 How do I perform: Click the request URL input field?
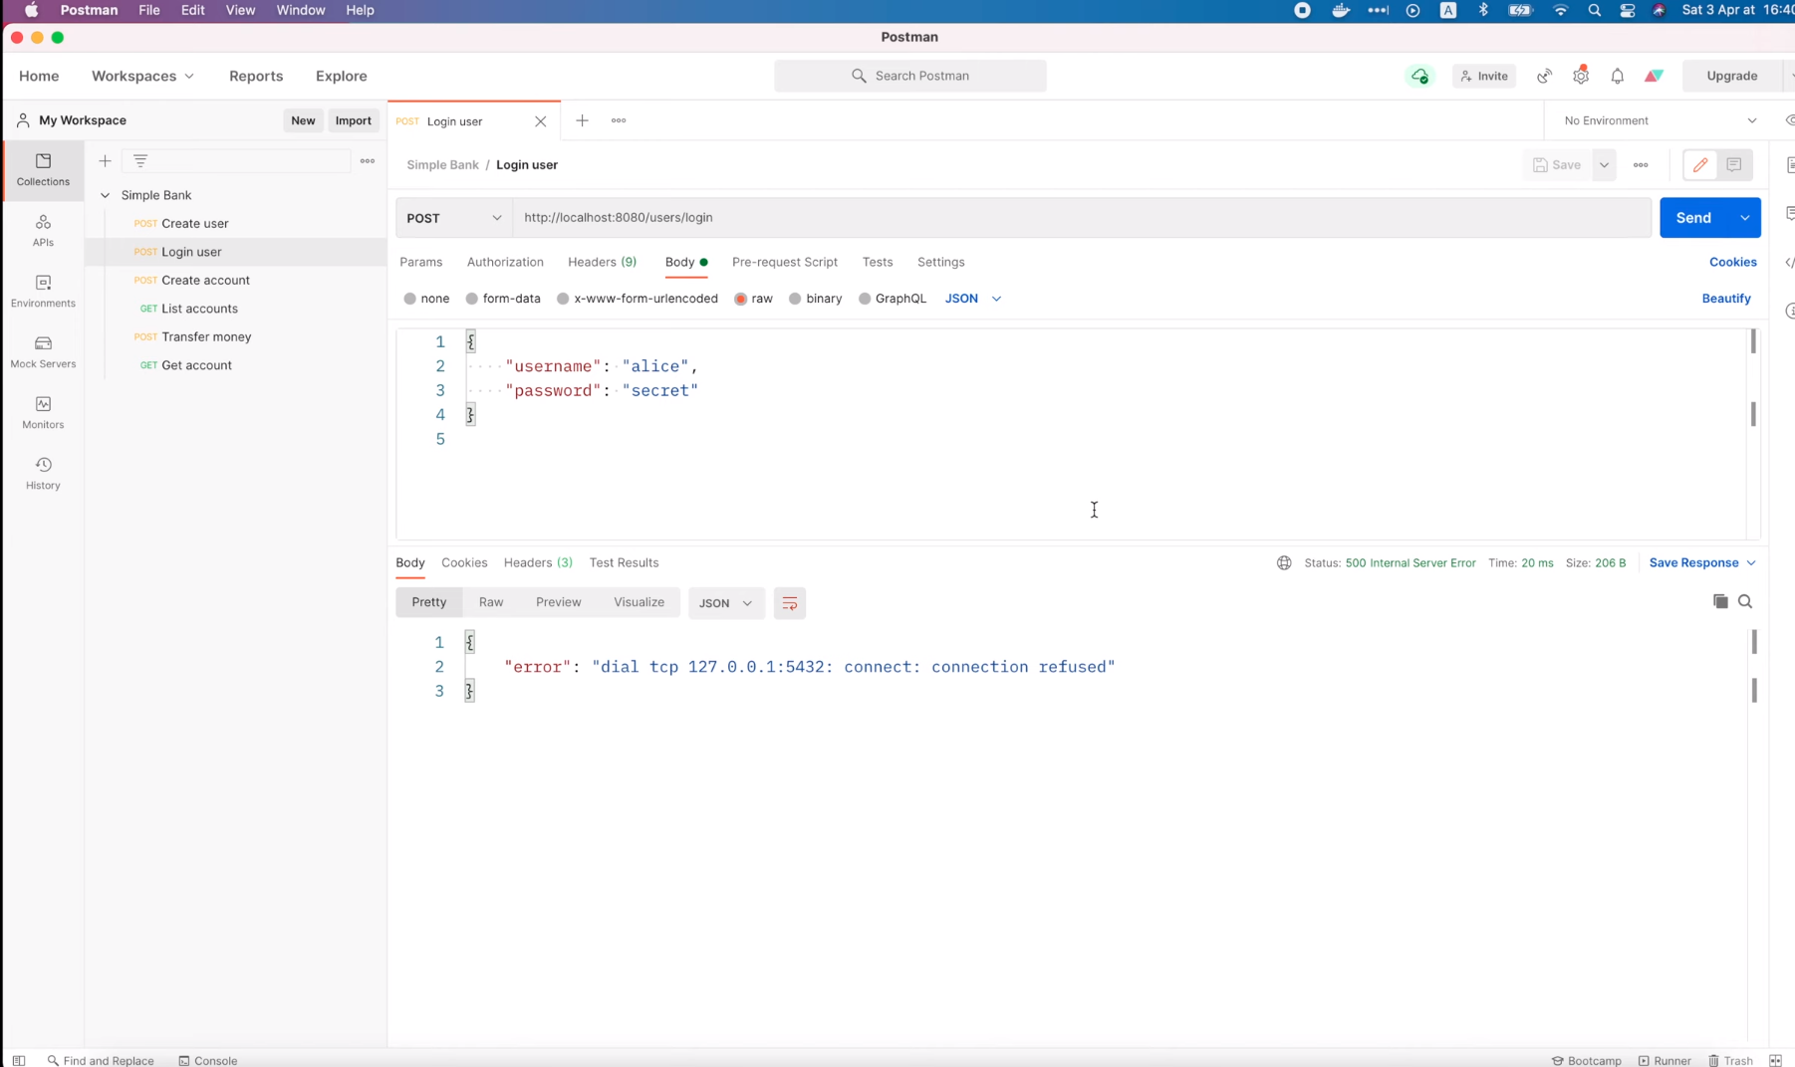pos(1082,218)
